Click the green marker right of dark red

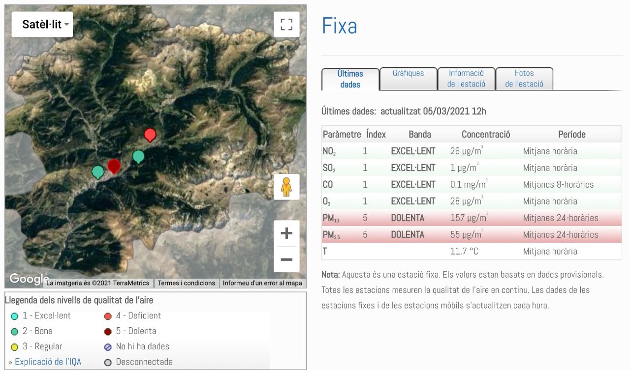(x=139, y=156)
